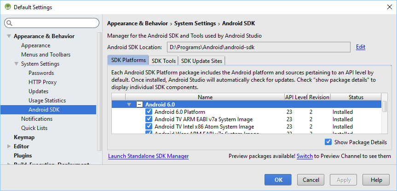Click the Cancel button
This screenshot has width=397, height=191.
click(311, 180)
